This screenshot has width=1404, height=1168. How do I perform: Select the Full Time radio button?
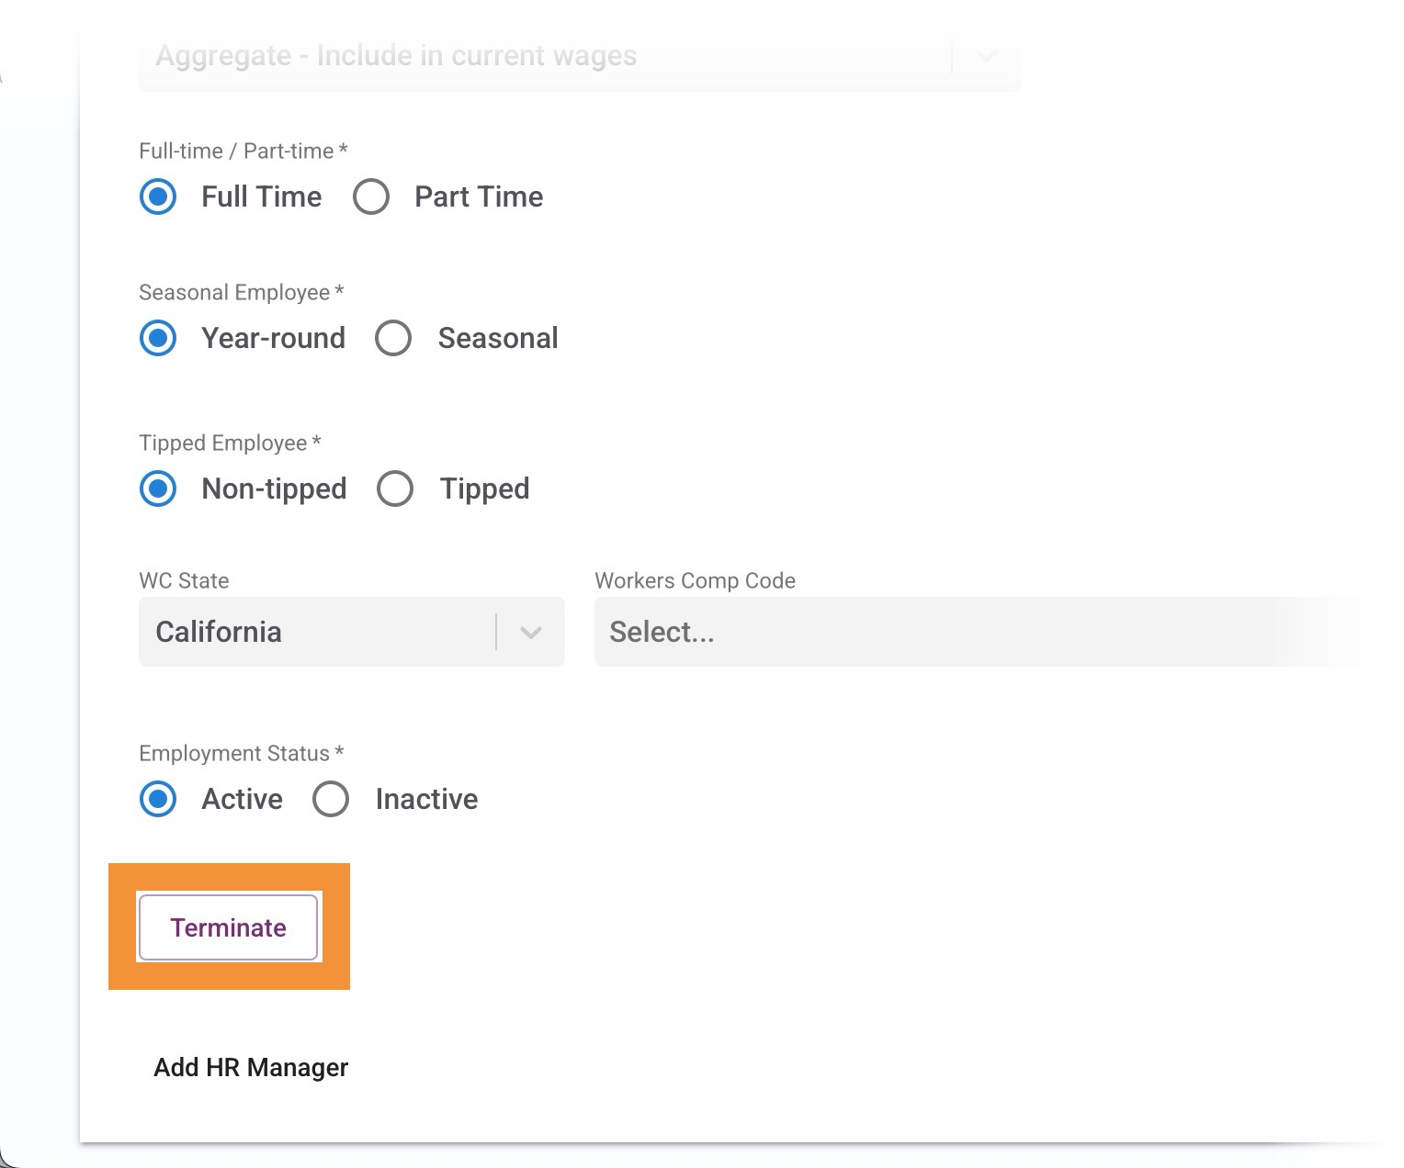(x=158, y=197)
